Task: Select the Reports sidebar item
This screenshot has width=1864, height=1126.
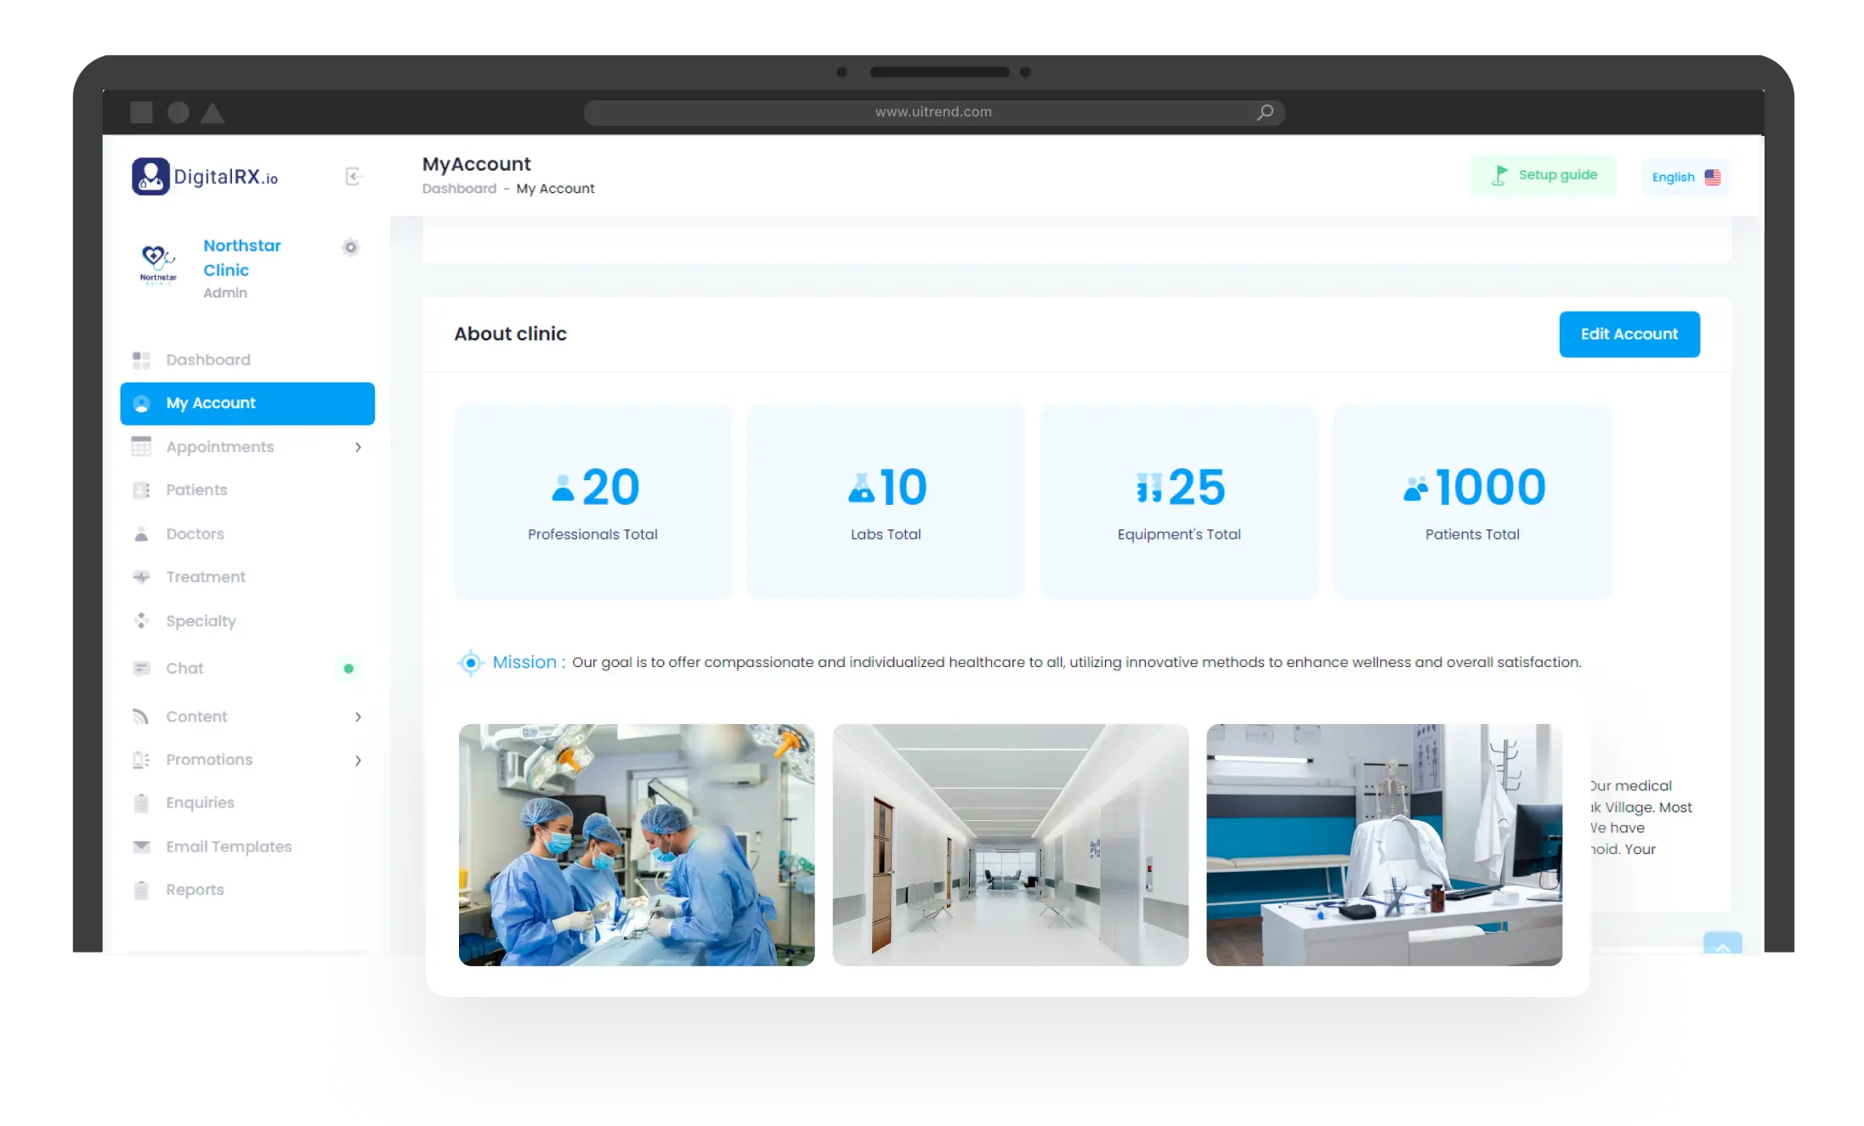Action: point(195,890)
